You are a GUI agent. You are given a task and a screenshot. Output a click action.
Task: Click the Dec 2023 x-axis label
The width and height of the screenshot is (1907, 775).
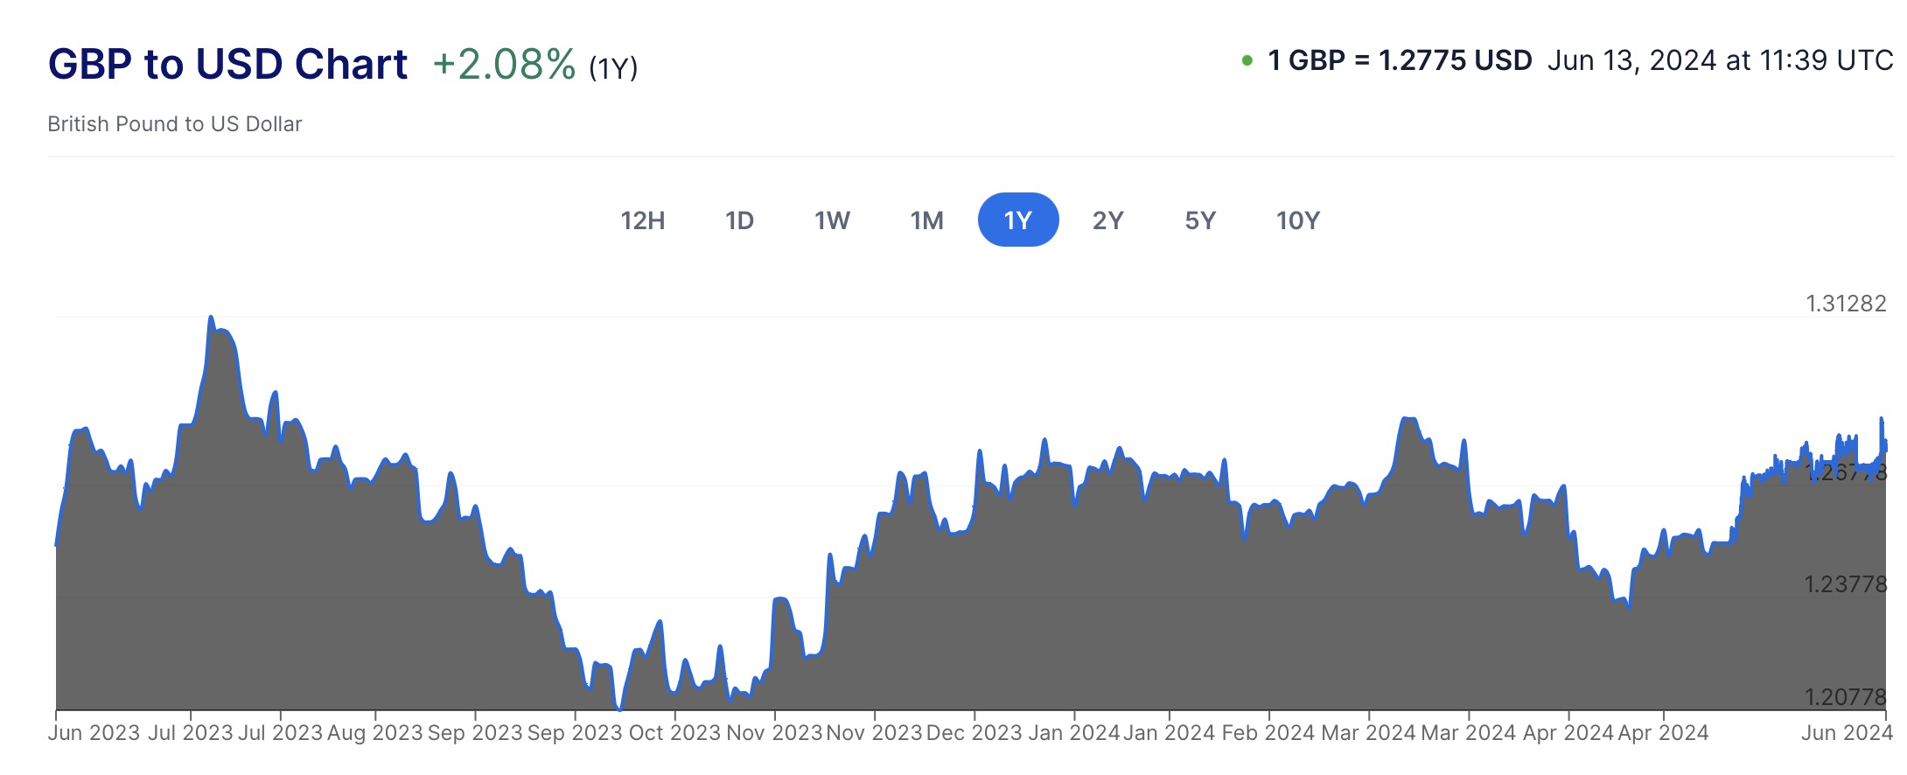(x=973, y=733)
